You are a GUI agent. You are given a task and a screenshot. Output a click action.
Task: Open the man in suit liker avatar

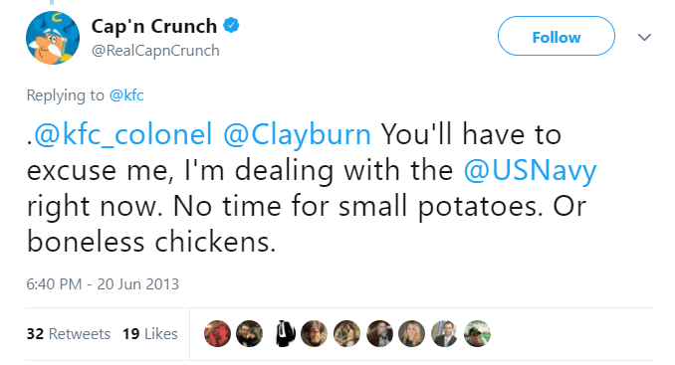[444, 333]
